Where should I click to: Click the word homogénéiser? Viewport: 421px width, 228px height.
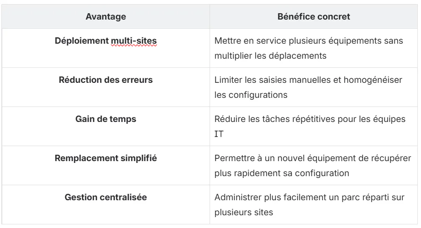click(373, 80)
